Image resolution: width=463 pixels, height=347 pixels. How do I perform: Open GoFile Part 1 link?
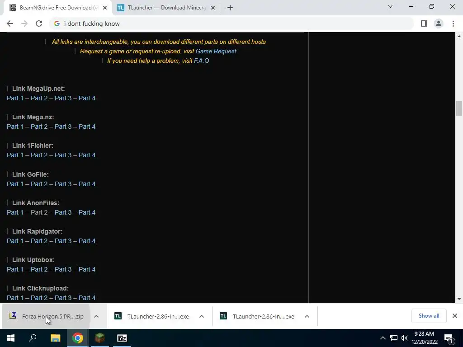click(15, 184)
